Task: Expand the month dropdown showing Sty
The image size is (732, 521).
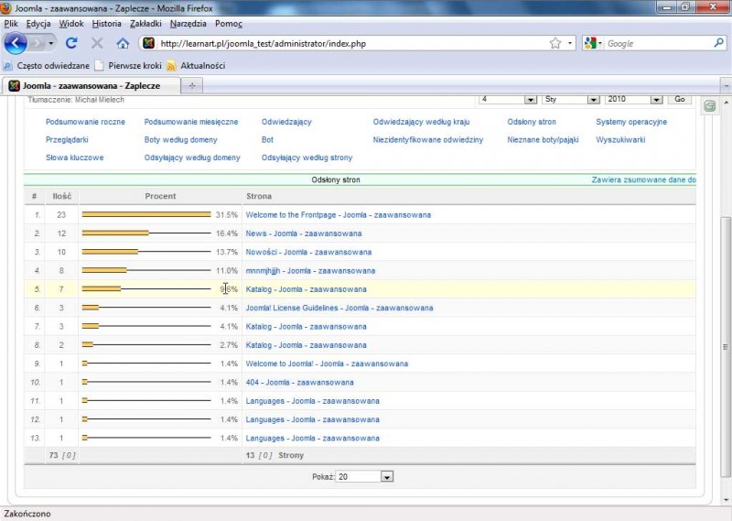Action: click(593, 99)
